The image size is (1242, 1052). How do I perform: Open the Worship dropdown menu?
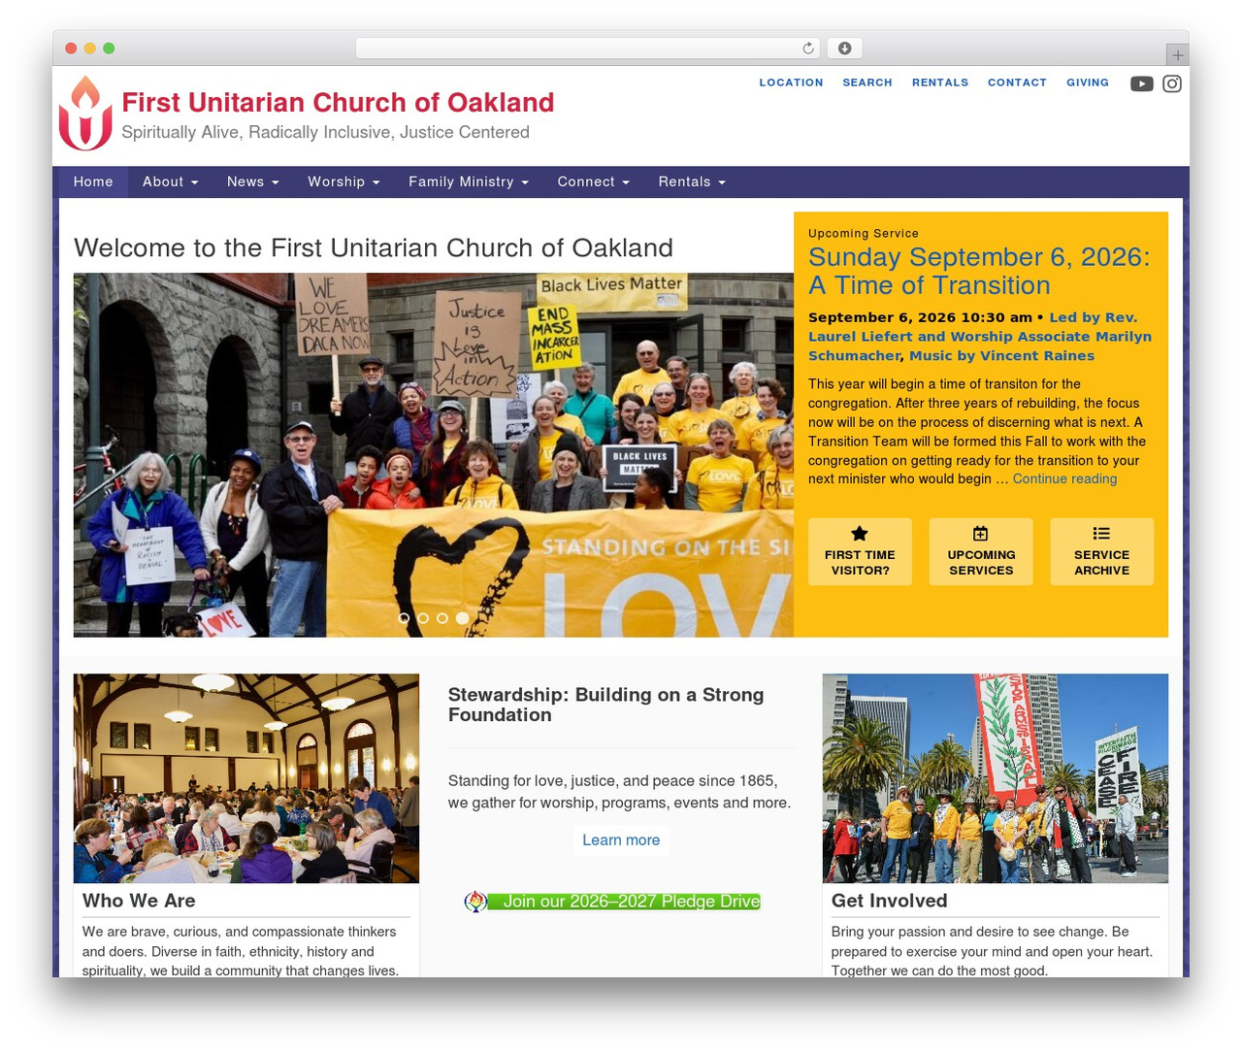(x=343, y=182)
